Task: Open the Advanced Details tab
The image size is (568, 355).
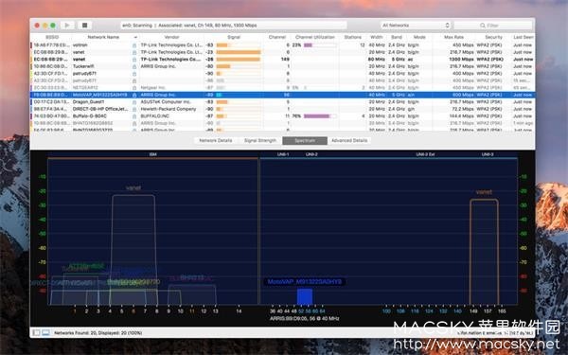Action: pos(349,140)
